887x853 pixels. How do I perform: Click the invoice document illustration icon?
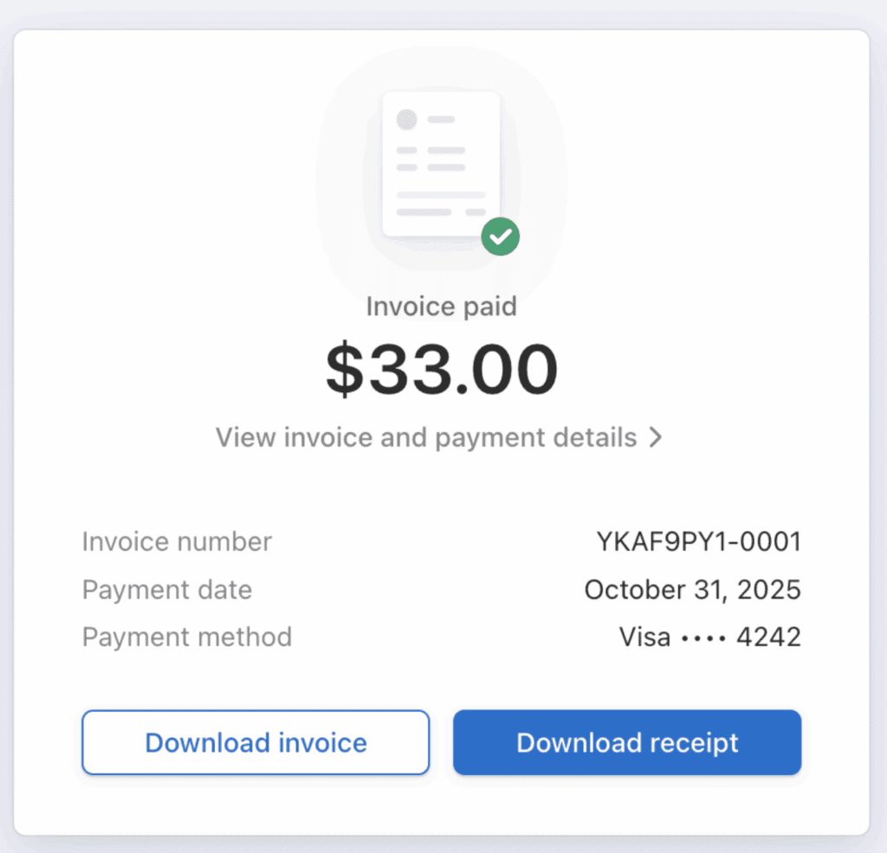click(x=441, y=165)
